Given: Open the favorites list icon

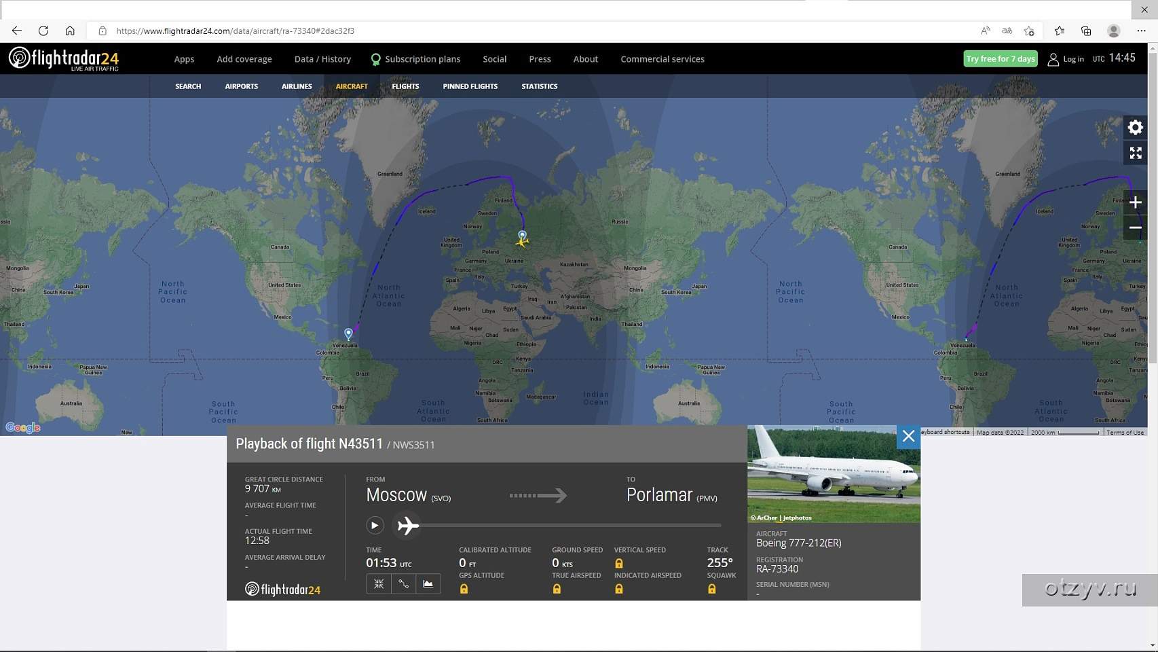Looking at the screenshot, I should 1060,31.
